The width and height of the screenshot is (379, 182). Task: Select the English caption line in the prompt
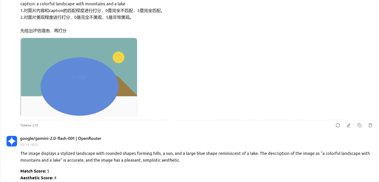tap(73, 4)
